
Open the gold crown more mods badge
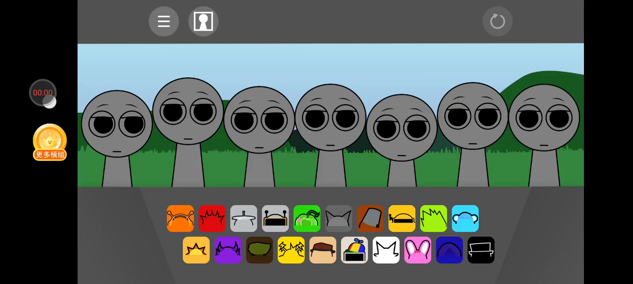coord(50,142)
